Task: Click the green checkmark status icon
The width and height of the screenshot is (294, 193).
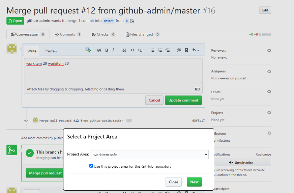Action: [30, 153]
